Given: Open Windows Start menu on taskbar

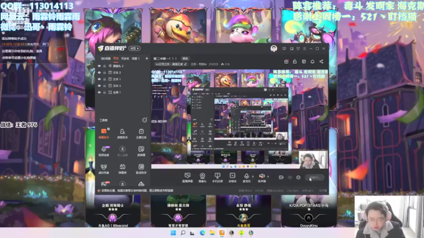Looking at the screenshot, I should [173, 233].
